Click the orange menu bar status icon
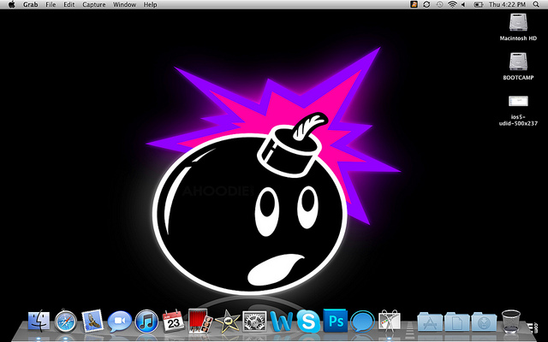548x342 pixels. (x=414, y=4)
